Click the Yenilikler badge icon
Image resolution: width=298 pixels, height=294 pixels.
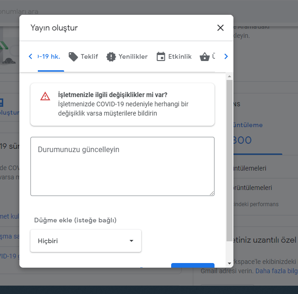tap(111, 57)
